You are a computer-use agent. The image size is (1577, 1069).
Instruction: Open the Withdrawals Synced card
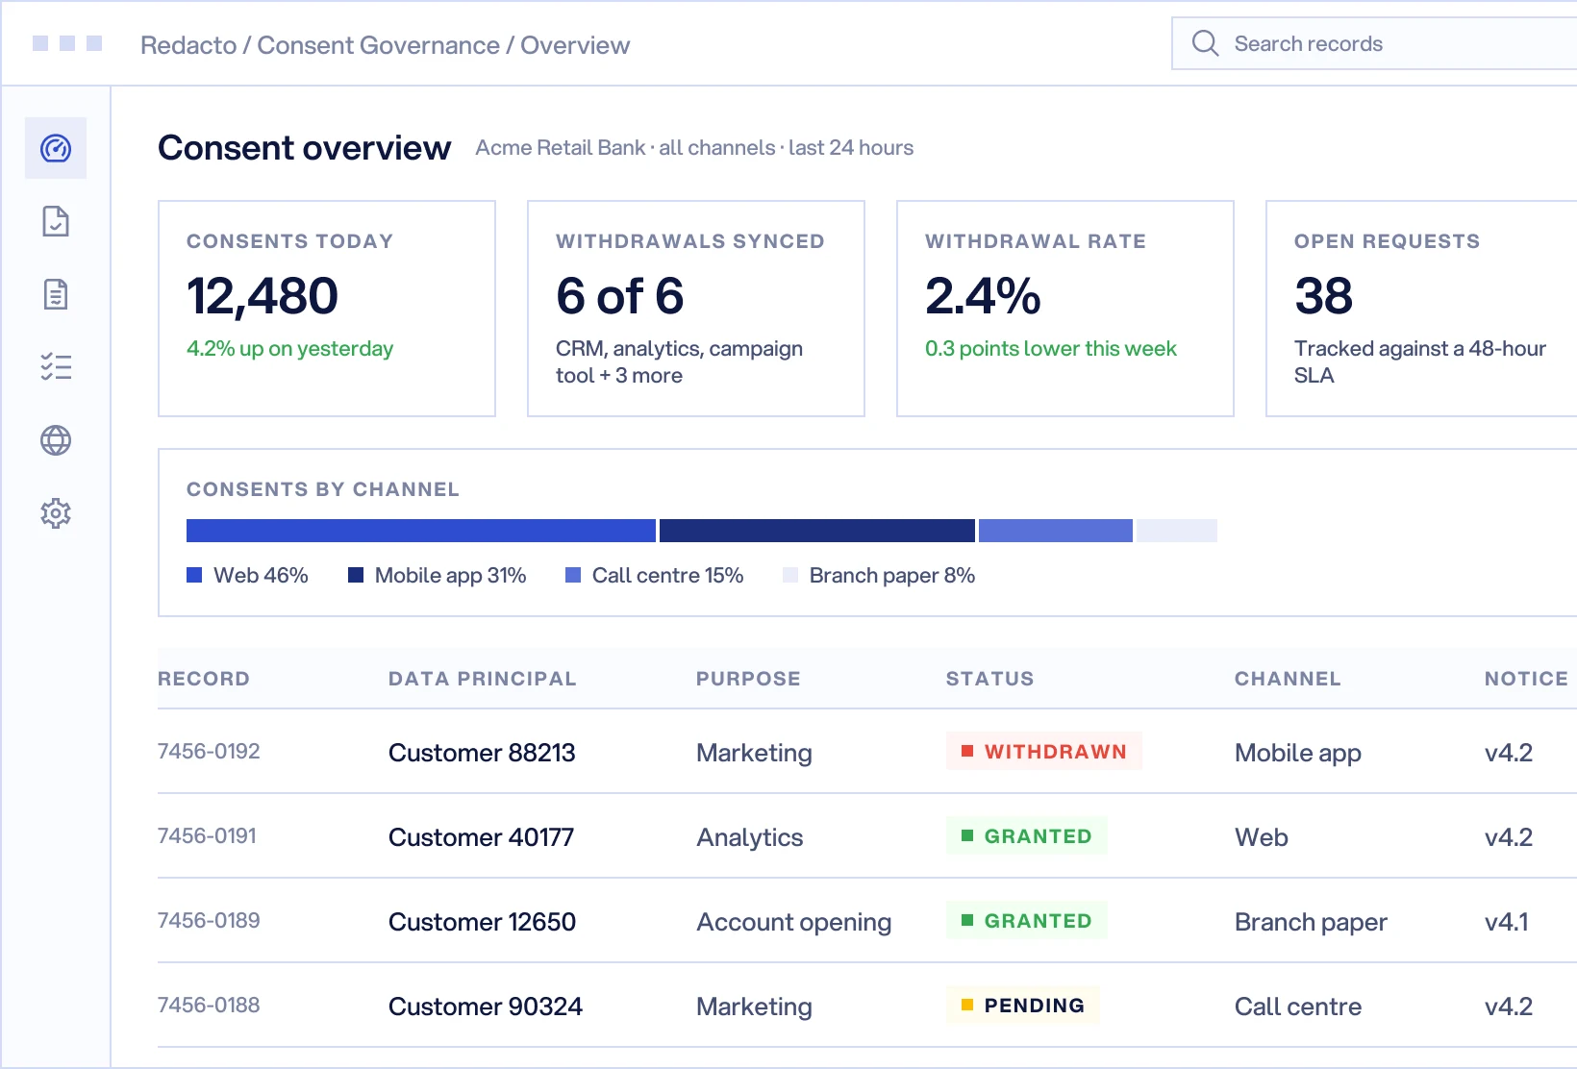tap(696, 309)
